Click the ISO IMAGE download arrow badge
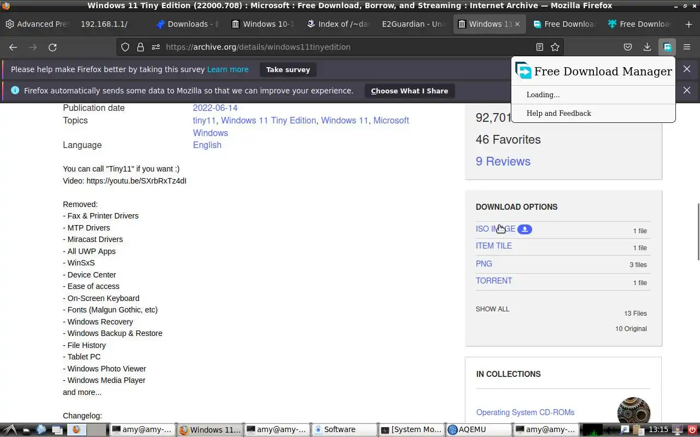The height and width of the screenshot is (437, 700). coord(524,229)
